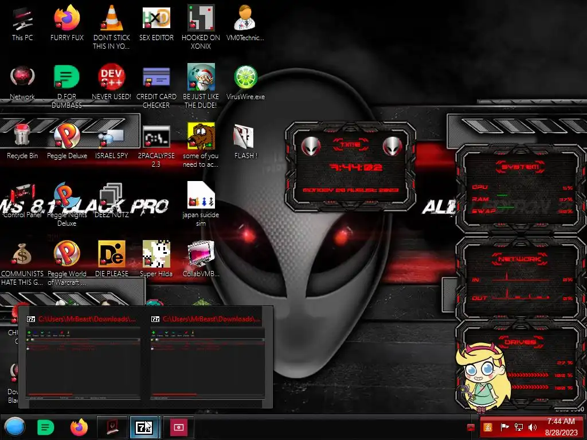
Task: Open the FLASH ! desktop icon
Action: [245, 142]
